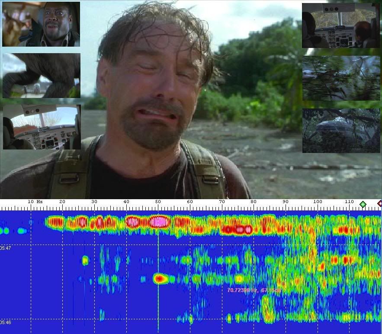This screenshot has width=382, height=334.
Task: Click the 30 mark on frequency ruler
Action: [x=94, y=202]
